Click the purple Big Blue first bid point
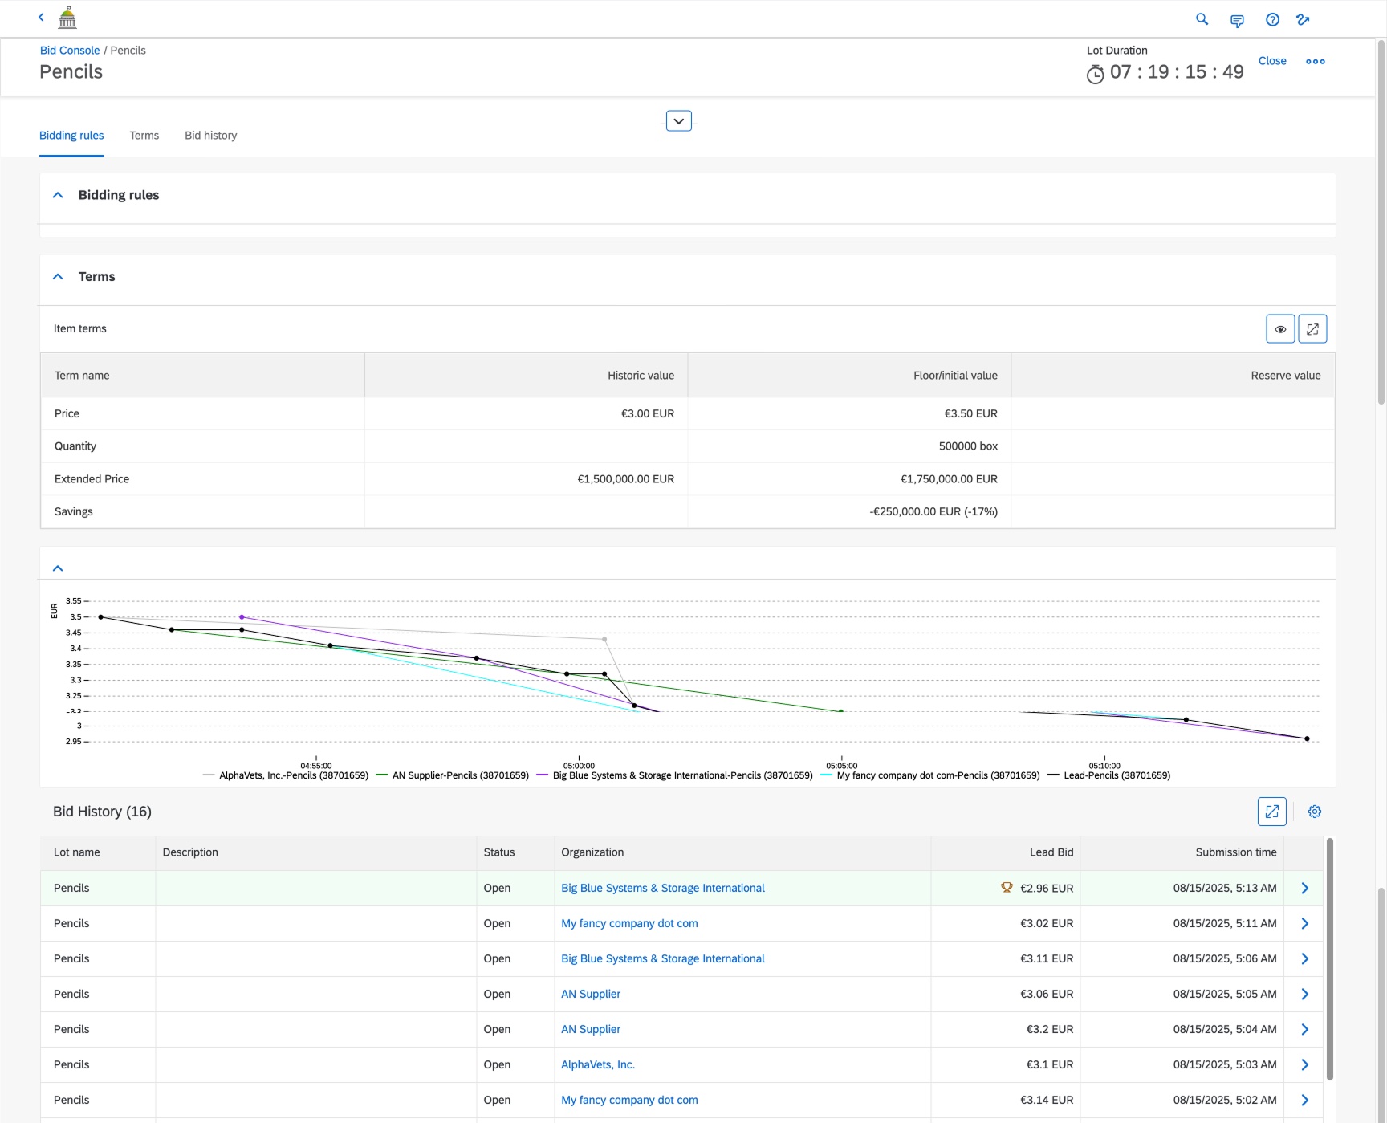The height and width of the screenshot is (1123, 1387). click(242, 617)
